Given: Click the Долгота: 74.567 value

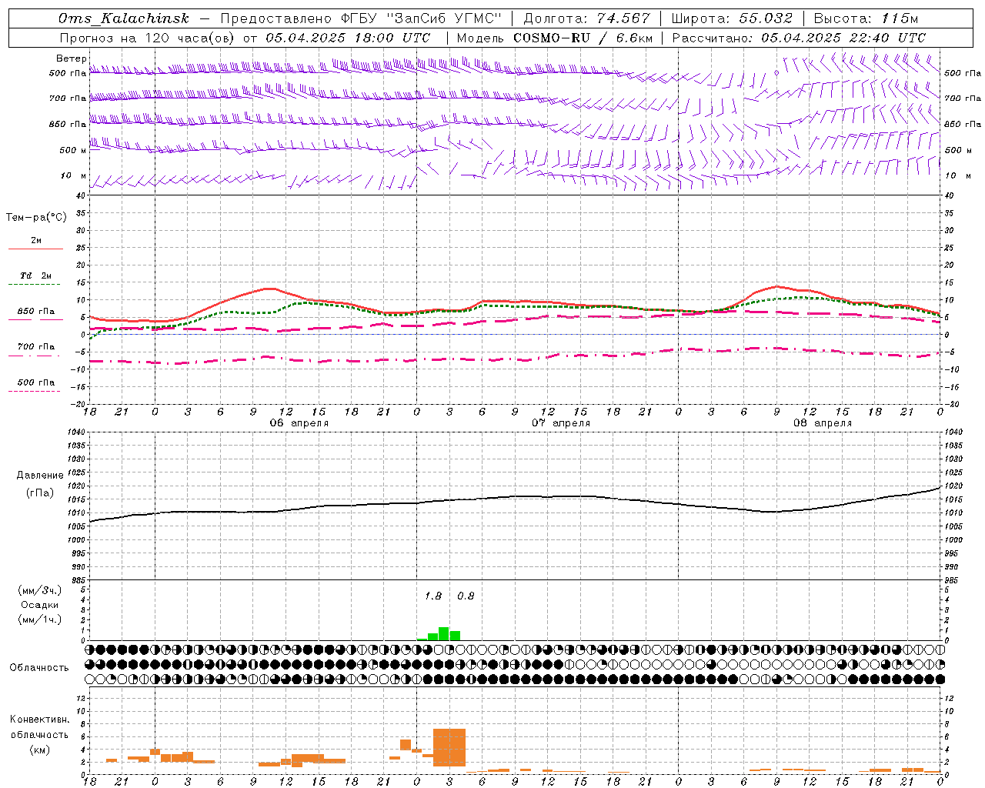Looking at the screenshot, I should [587, 18].
